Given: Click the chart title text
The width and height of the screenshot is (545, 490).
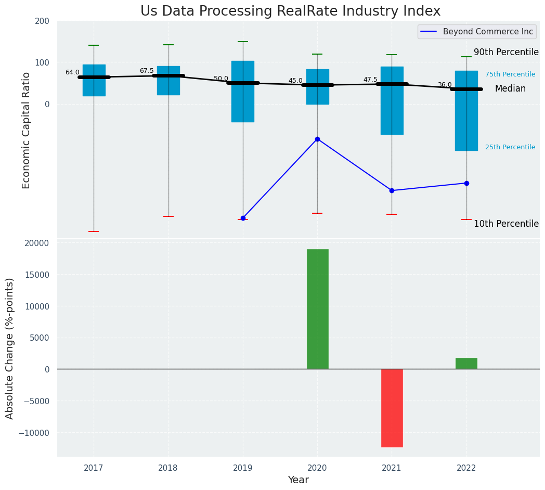Looking at the screenshot, I should (290, 11).
